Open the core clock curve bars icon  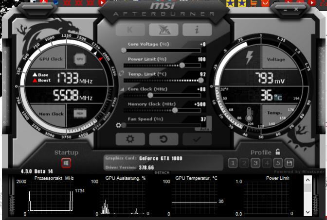tap(122, 89)
